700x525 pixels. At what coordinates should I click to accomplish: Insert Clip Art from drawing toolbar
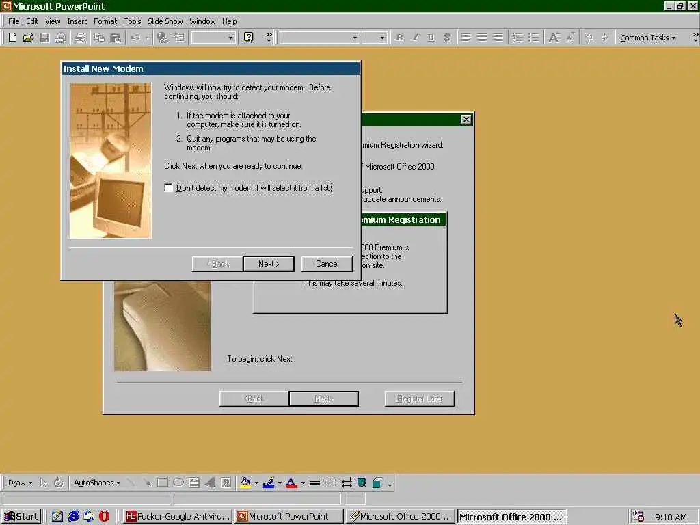pos(226,483)
